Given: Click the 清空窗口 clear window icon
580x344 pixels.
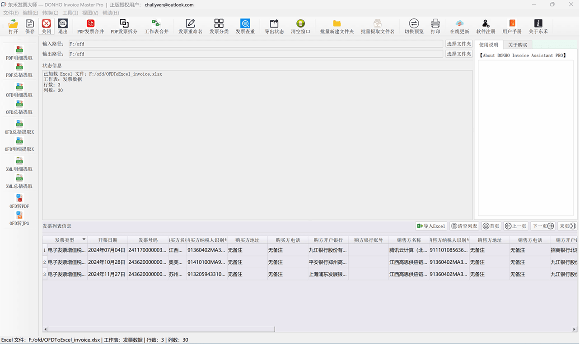Looking at the screenshot, I should (x=300, y=26).
